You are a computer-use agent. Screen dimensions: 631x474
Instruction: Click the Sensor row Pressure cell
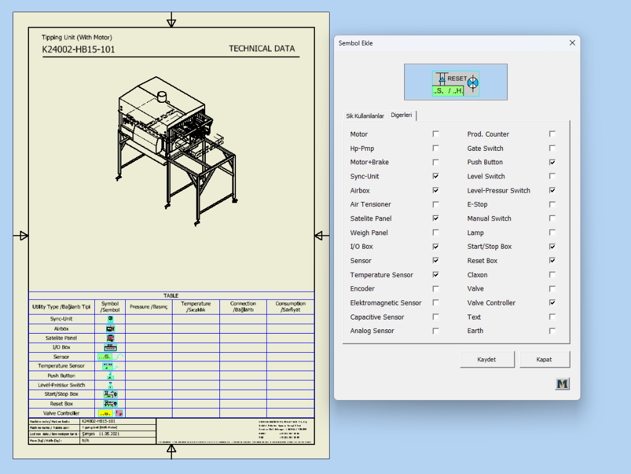pyautogui.click(x=149, y=356)
